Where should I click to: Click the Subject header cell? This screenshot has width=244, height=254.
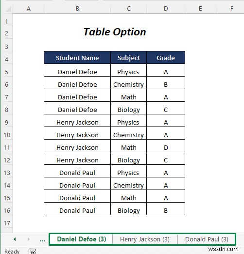coord(129,58)
